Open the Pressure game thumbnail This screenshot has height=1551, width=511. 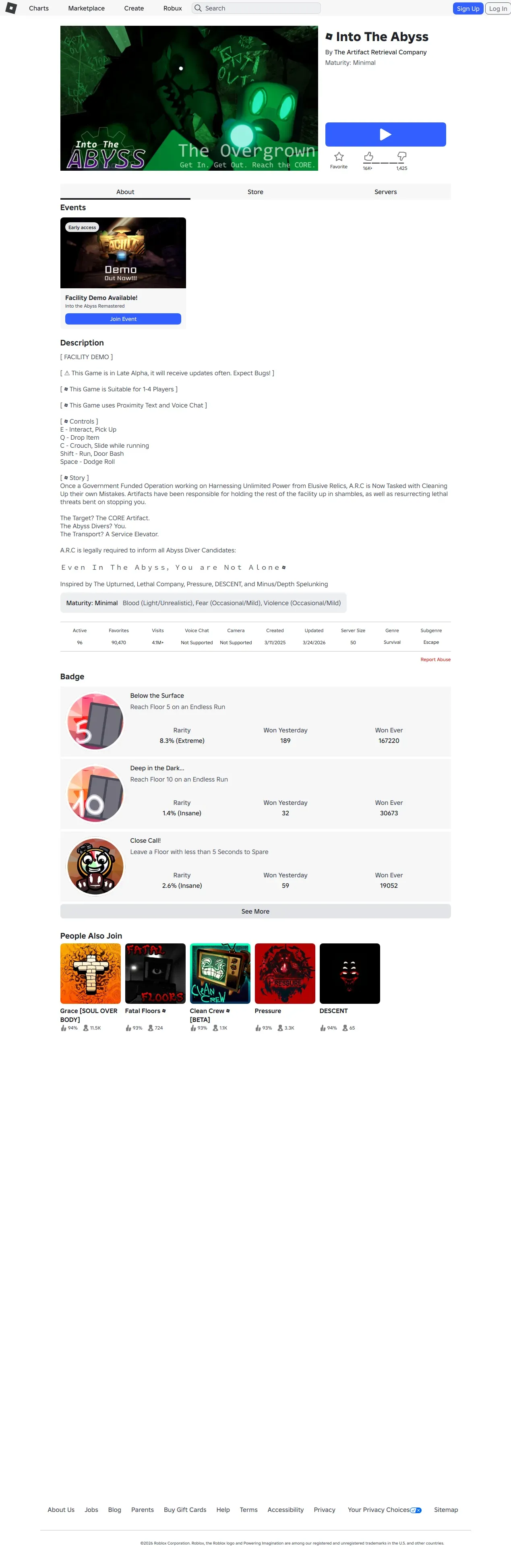click(x=285, y=974)
